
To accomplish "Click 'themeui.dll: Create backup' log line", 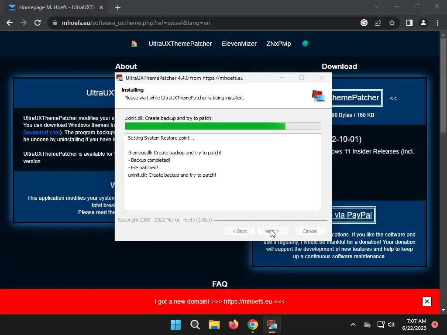I will point(175,153).
